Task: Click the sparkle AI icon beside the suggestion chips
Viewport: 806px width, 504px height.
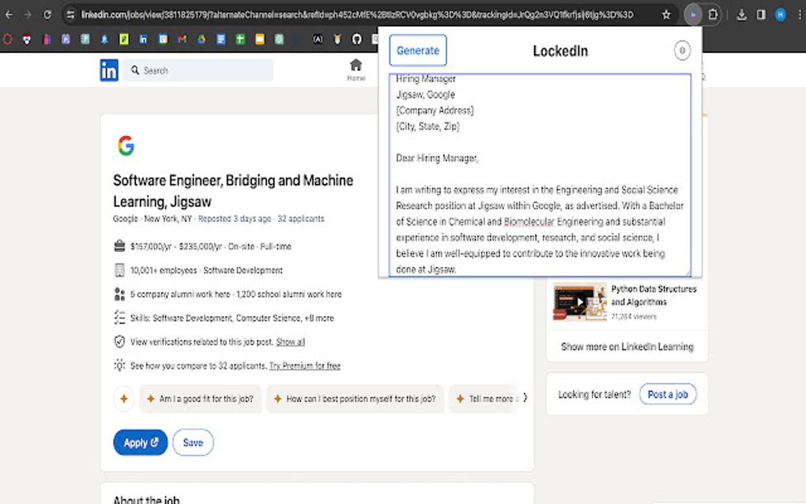Action: (123, 398)
